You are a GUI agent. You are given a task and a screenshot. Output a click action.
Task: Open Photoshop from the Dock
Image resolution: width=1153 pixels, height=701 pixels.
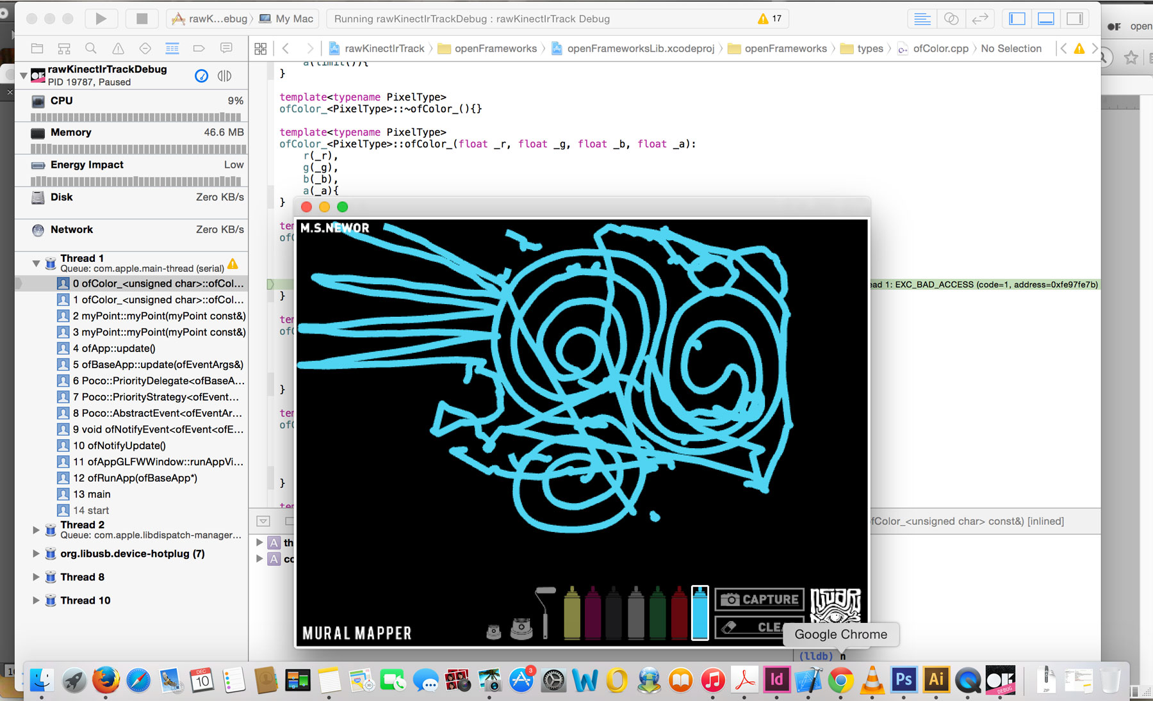coord(904,679)
